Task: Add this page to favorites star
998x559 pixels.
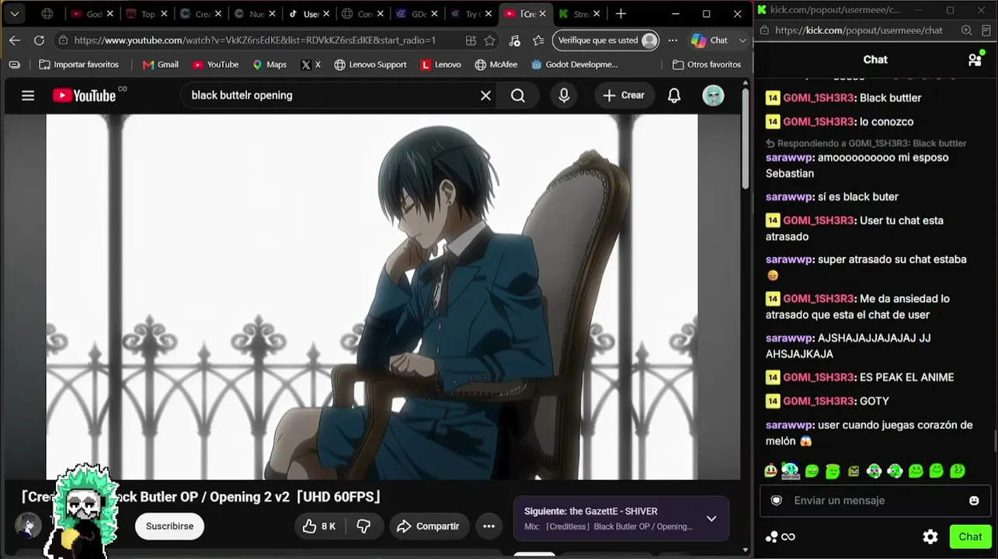Action: click(489, 40)
